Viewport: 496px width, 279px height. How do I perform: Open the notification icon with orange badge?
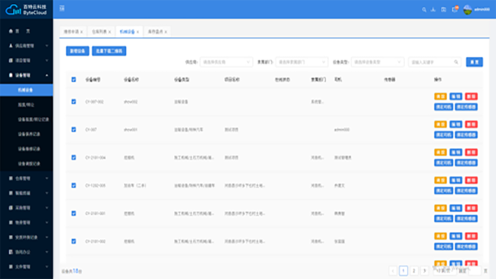pyautogui.click(x=455, y=9)
